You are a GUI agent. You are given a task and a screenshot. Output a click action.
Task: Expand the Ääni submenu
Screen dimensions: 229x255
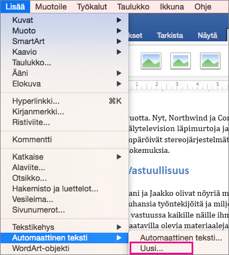coord(64,73)
